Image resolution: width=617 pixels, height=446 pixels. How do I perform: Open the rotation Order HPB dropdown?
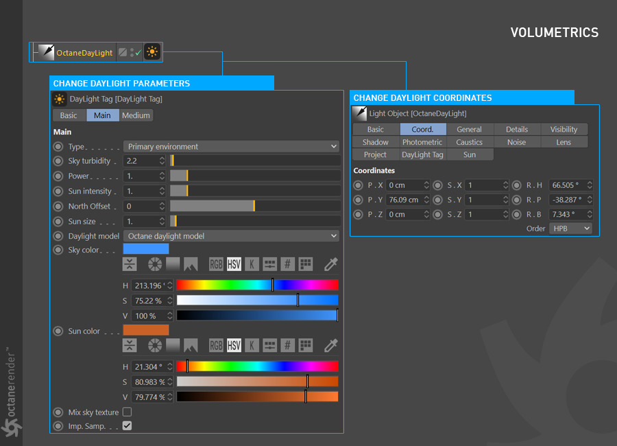click(x=570, y=228)
